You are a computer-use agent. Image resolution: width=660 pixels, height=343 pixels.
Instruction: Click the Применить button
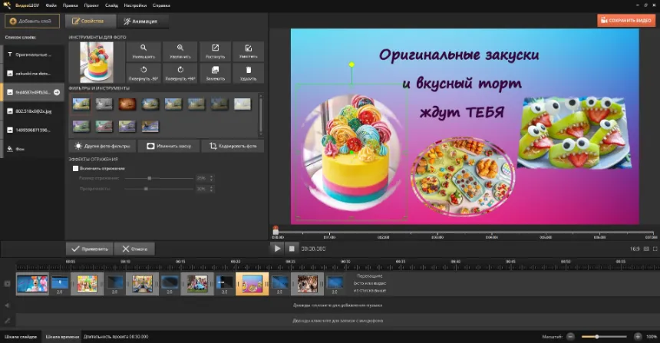coord(90,249)
